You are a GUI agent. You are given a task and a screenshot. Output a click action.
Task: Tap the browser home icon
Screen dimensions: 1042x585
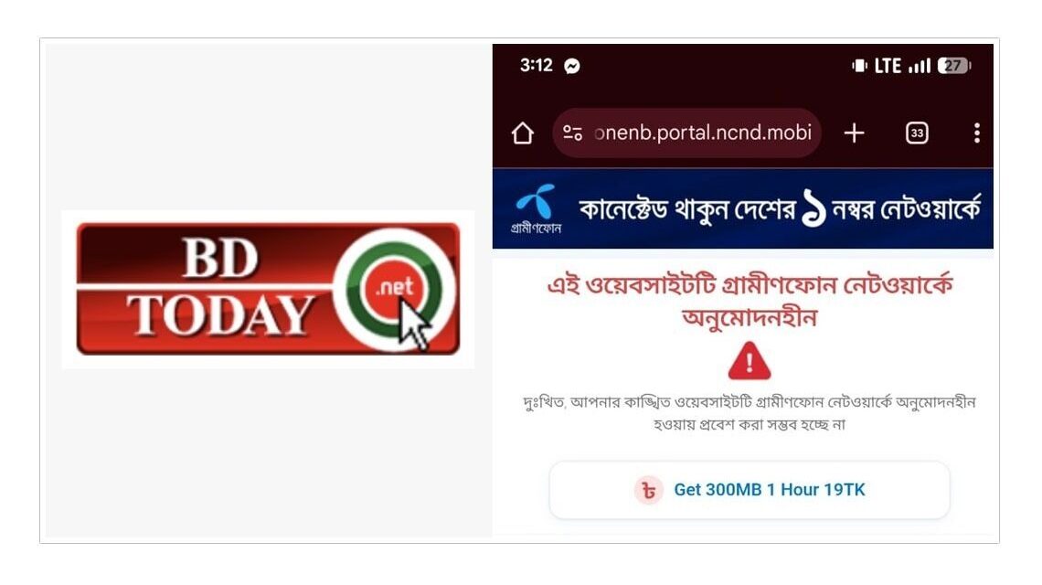pos(522,133)
